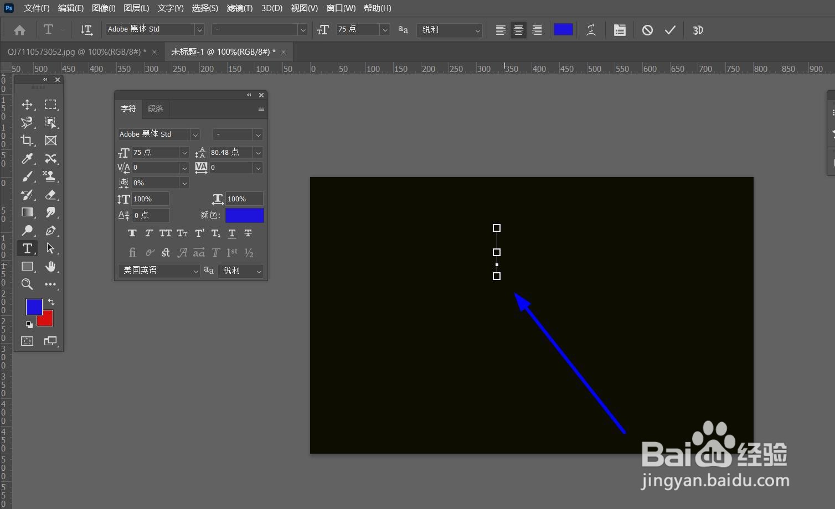Toggle text orientation in options bar
Screen dimensions: 835x509
click(x=86, y=30)
